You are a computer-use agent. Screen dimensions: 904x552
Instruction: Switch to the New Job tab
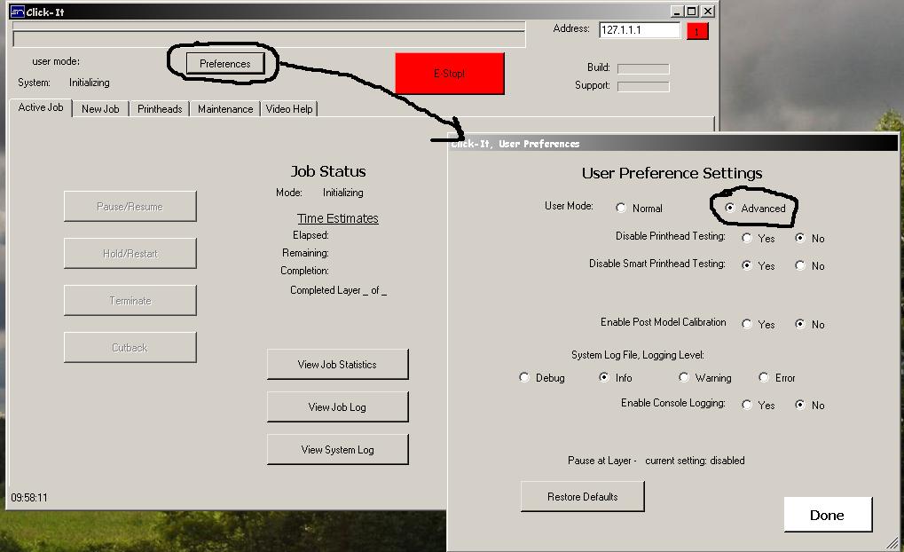pos(100,109)
